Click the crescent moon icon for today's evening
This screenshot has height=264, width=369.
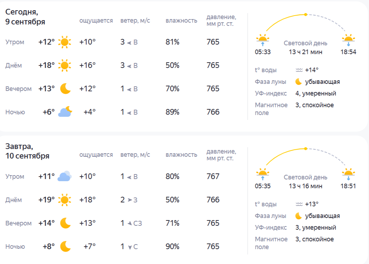coord(65,88)
